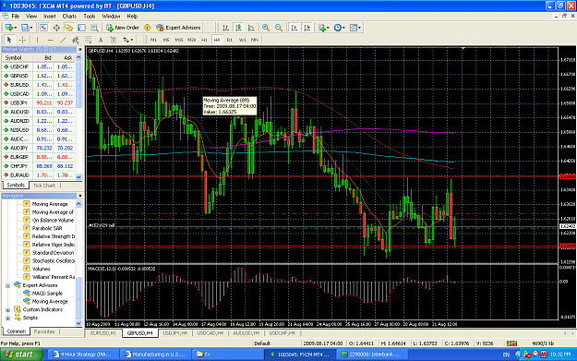This screenshot has width=577, height=361.
Task: Open the Tools menu
Action: coord(89,17)
